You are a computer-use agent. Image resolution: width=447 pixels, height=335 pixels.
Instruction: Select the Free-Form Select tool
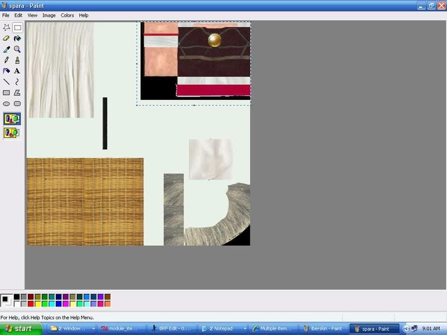point(7,27)
